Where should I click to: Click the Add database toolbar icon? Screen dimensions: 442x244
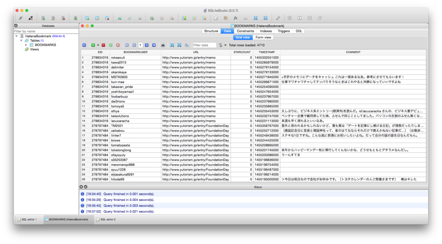pos(43,18)
